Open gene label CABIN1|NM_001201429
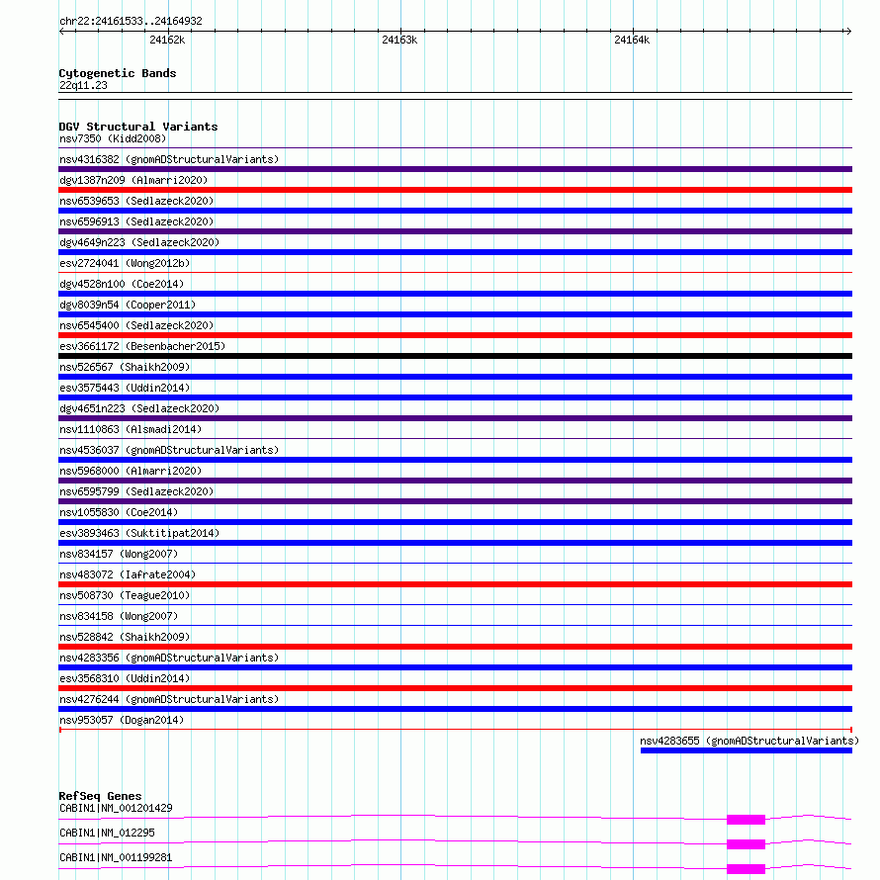The height and width of the screenshot is (880, 880). click(x=116, y=808)
